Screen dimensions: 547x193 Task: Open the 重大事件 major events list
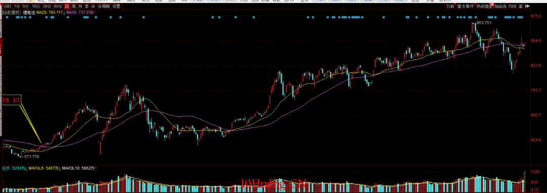(x=465, y=6)
